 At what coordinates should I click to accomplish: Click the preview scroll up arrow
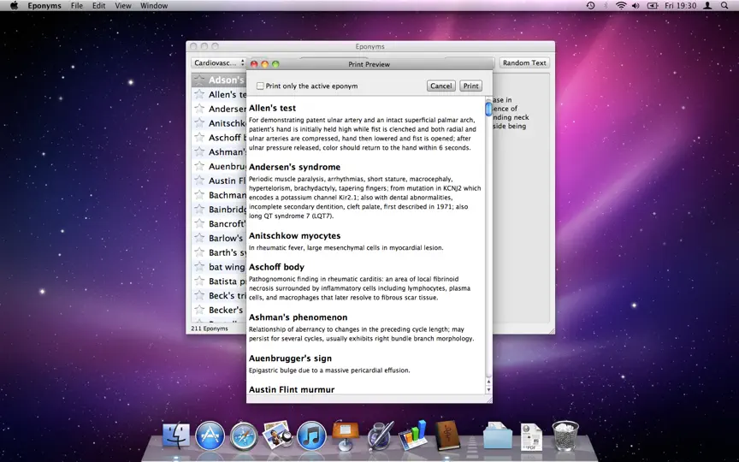[488, 382]
